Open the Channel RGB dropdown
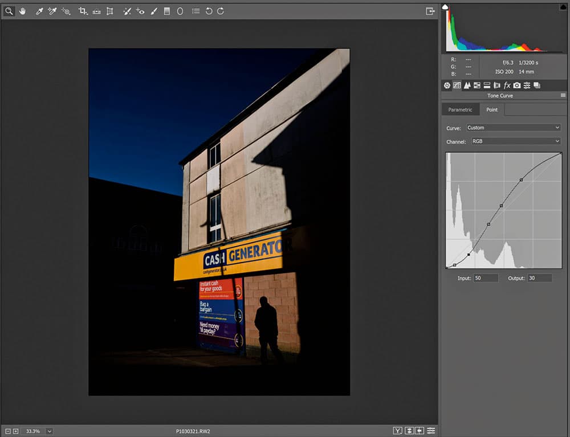 [516, 141]
